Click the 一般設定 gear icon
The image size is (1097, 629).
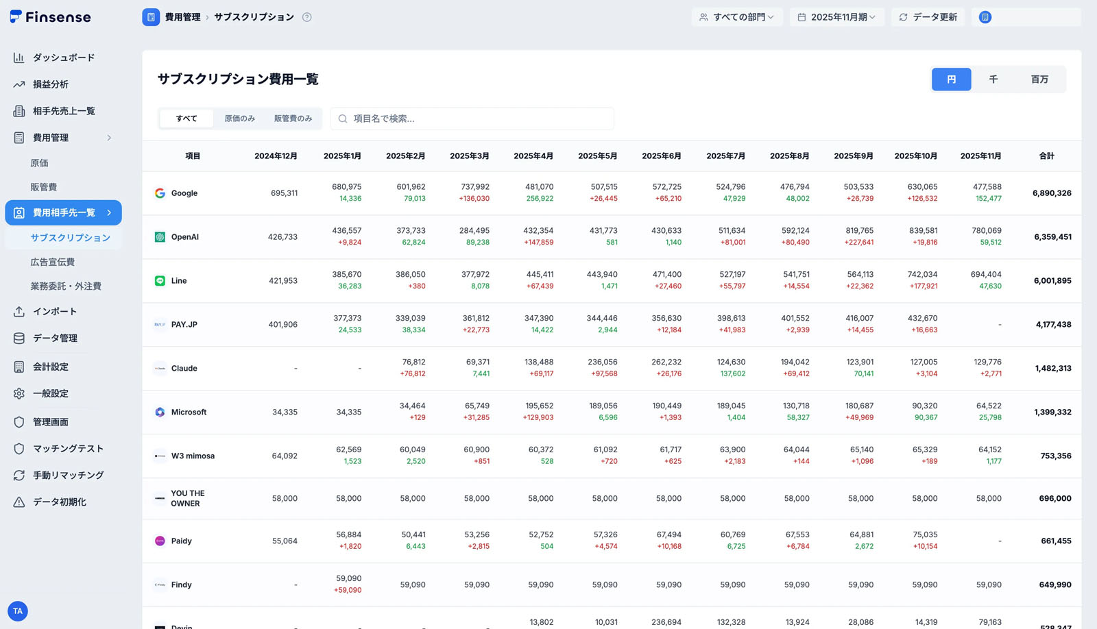pos(19,394)
